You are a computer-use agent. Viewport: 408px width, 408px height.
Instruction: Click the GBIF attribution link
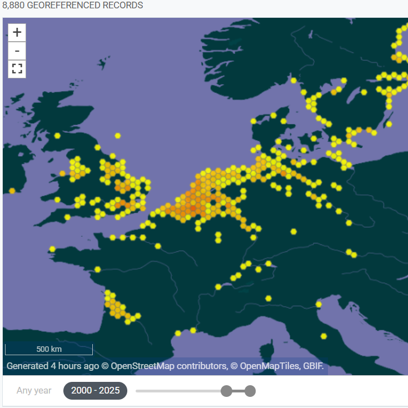pyautogui.click(x=313, y=366)
